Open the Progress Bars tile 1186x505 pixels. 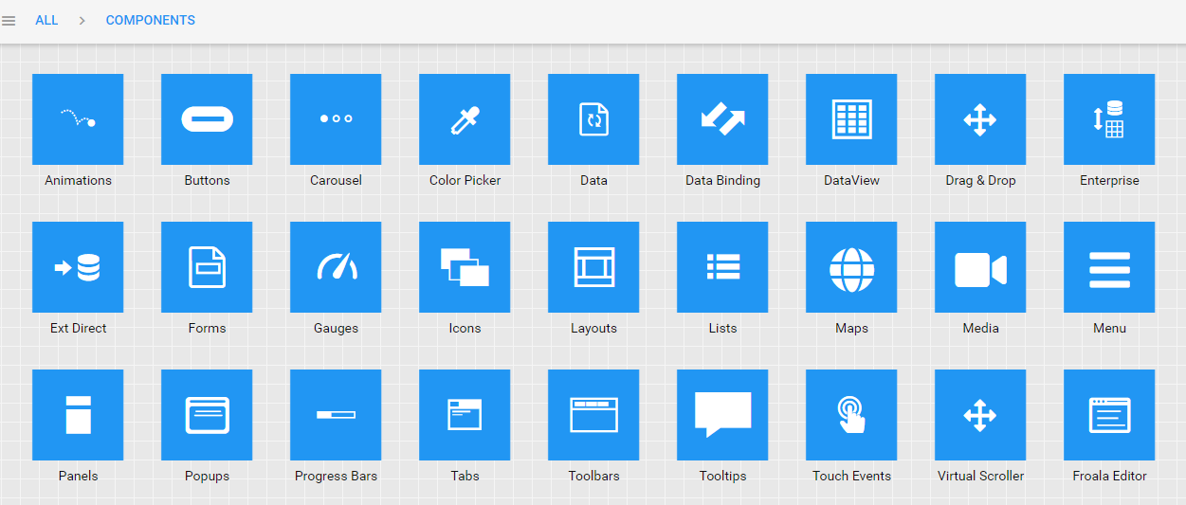336,415
